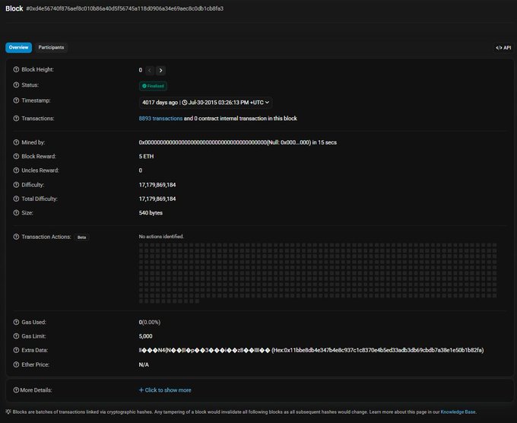517x423 pixels.
Task: Click the '540 bytes' size value
Action: 151,213
